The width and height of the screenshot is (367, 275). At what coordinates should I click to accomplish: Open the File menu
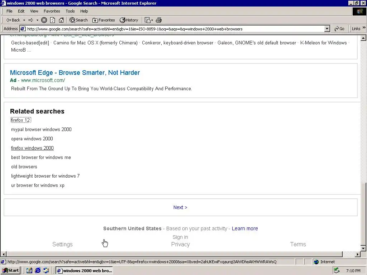[x=9, y=11]
